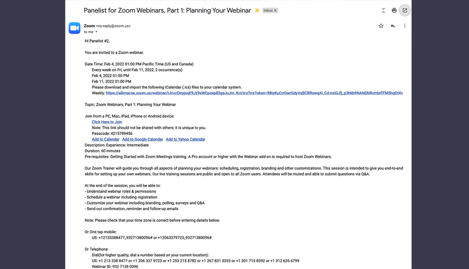This screenshot has width=469, height=269.
Task: Click the star icon to mark the message
Action: pos(381,26)
